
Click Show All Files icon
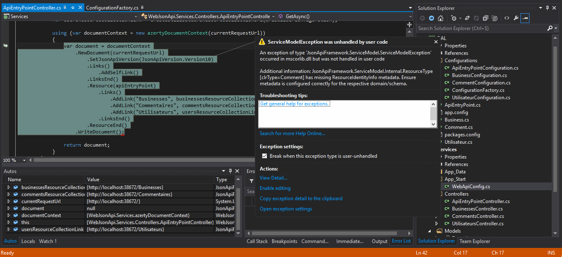pyautogui.click(x=494, y=18)
